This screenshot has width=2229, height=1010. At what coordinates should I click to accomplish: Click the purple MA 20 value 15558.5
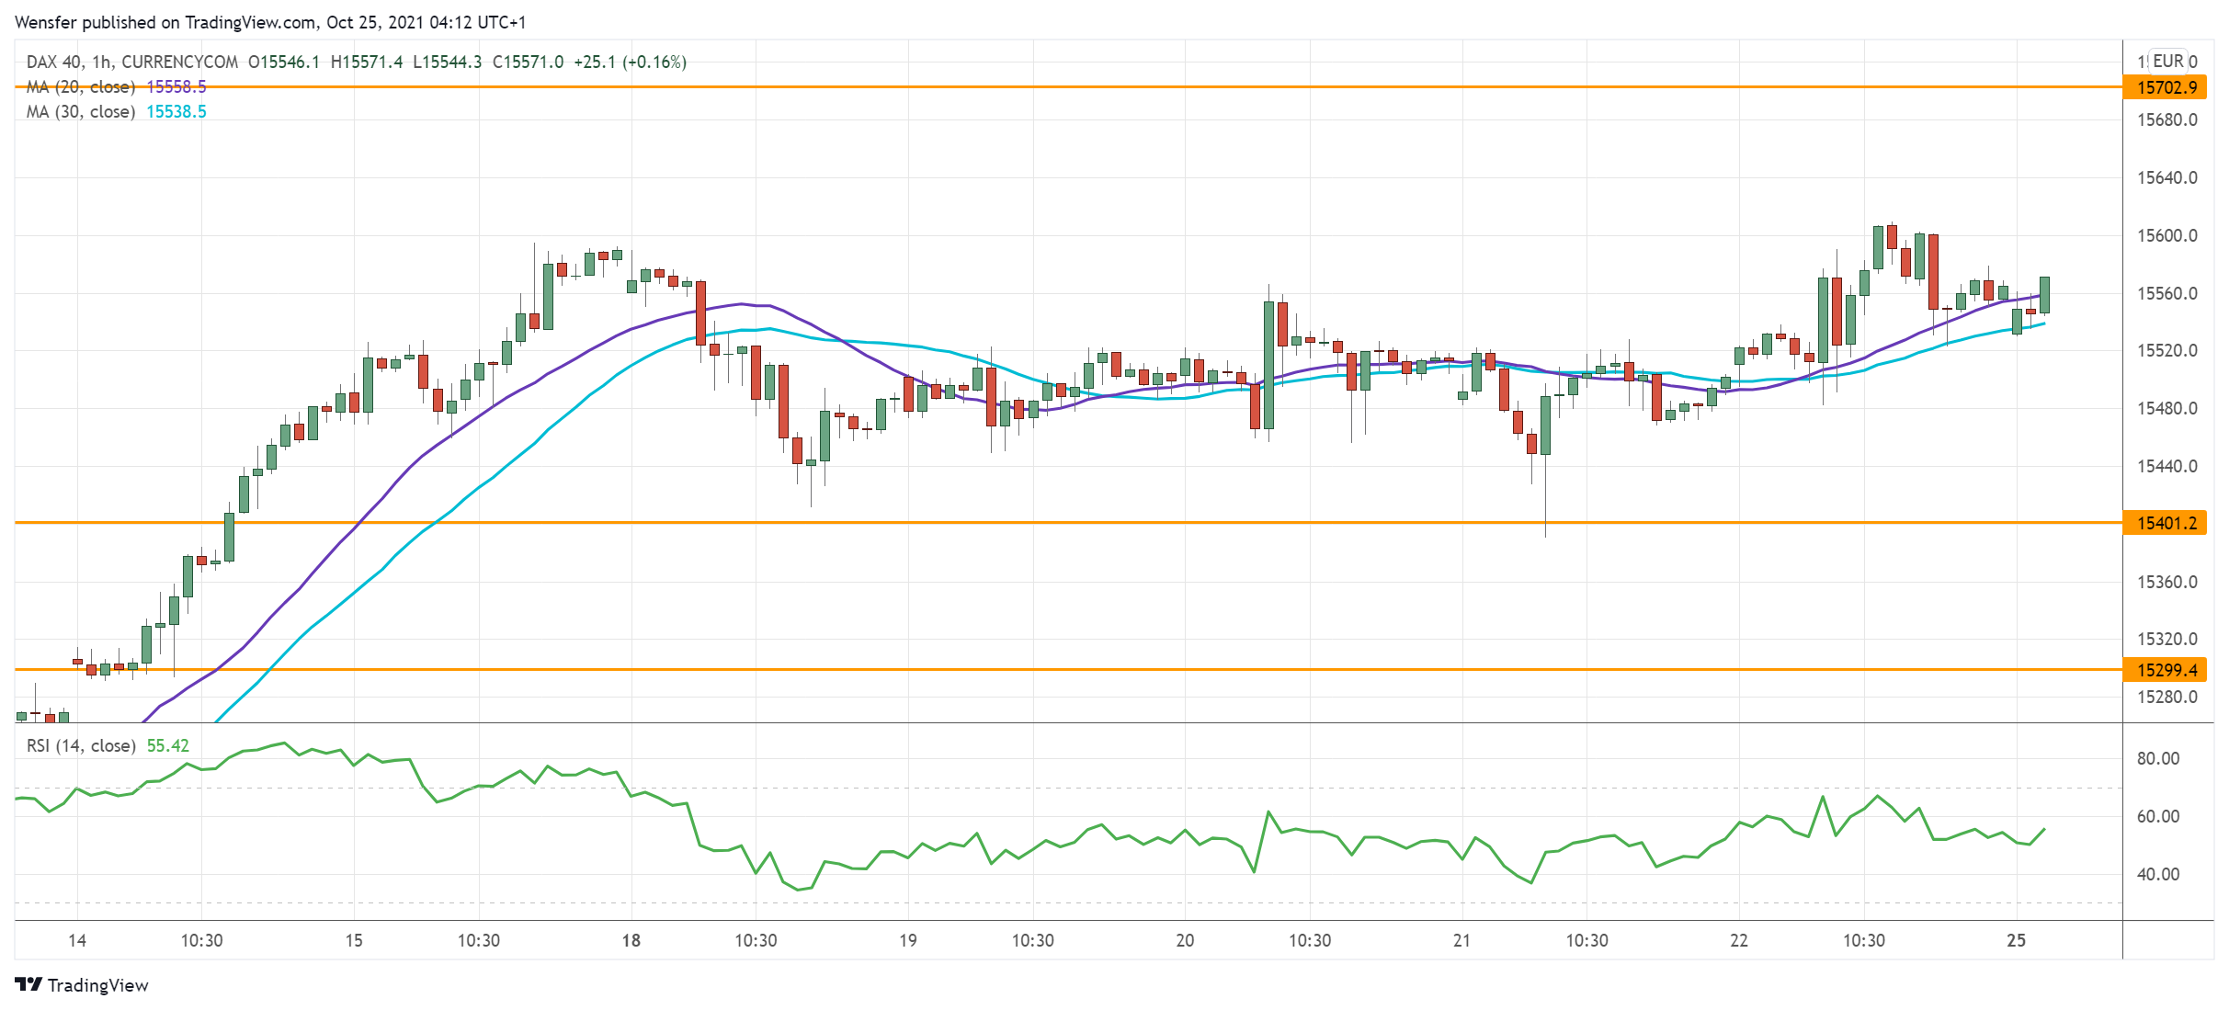point(176,86)
